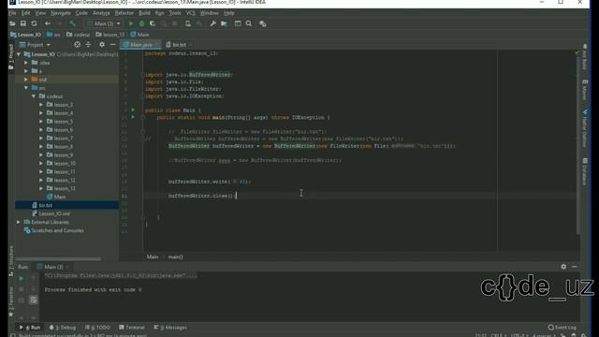Collapse the codeuz package
Screen dimensions: 599x337
(34, 96)
